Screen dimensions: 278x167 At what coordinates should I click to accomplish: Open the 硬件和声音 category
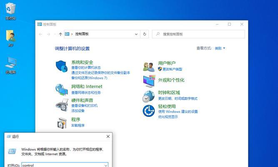click(82, 100)
